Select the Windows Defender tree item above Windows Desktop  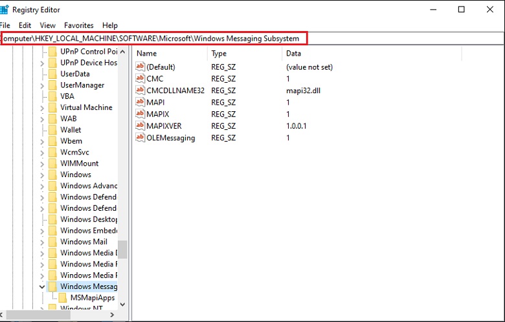[x=88, y=208]
